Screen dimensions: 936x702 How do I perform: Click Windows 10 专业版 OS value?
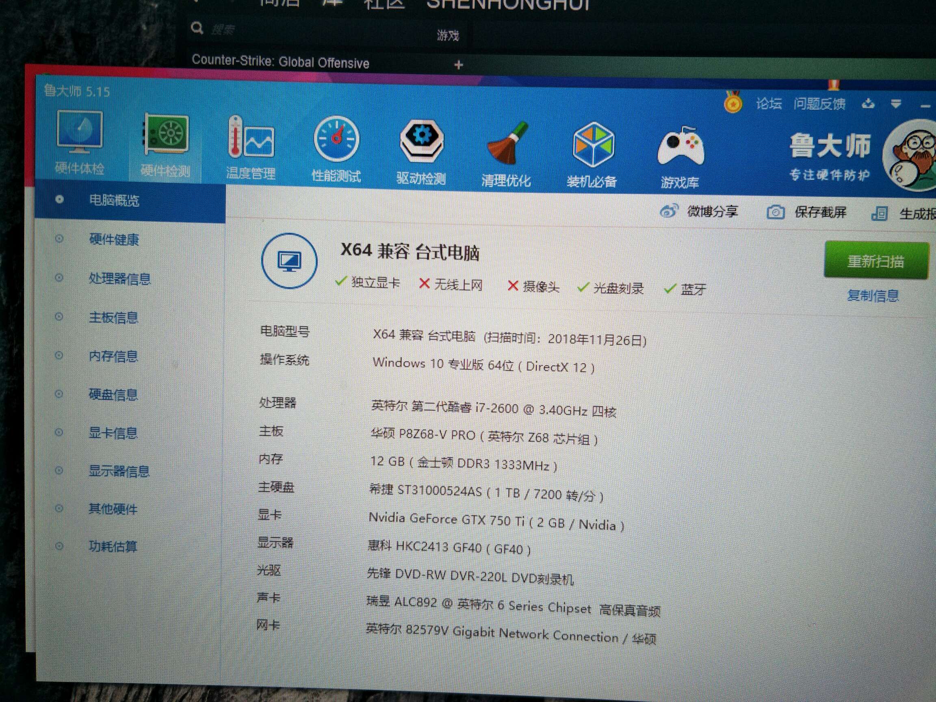pos(484,364)
